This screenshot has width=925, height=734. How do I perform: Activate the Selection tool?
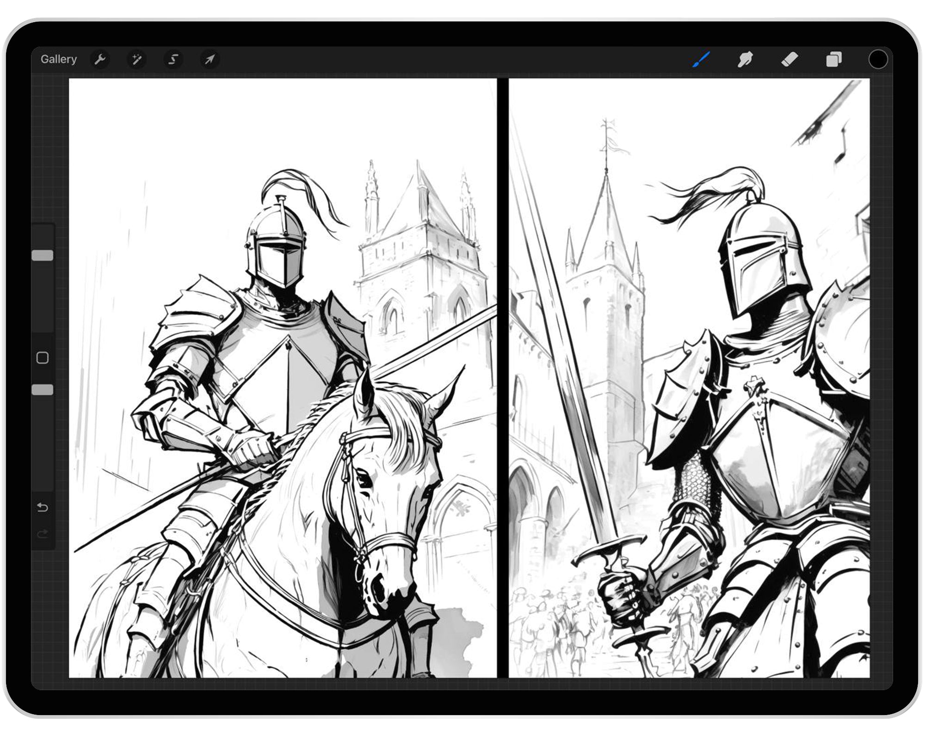coord(173,59)
